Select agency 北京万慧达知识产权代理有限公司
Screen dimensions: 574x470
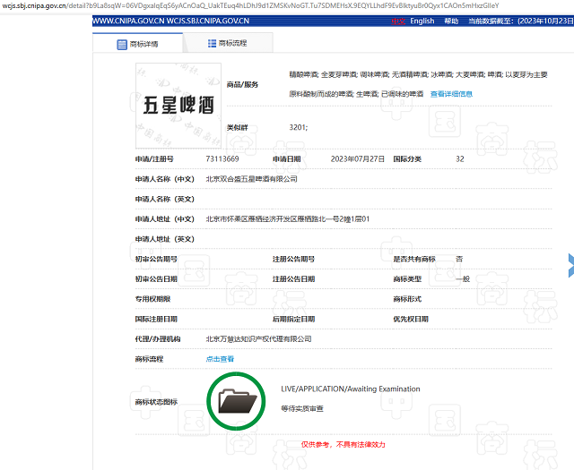(x=258, y=339)
